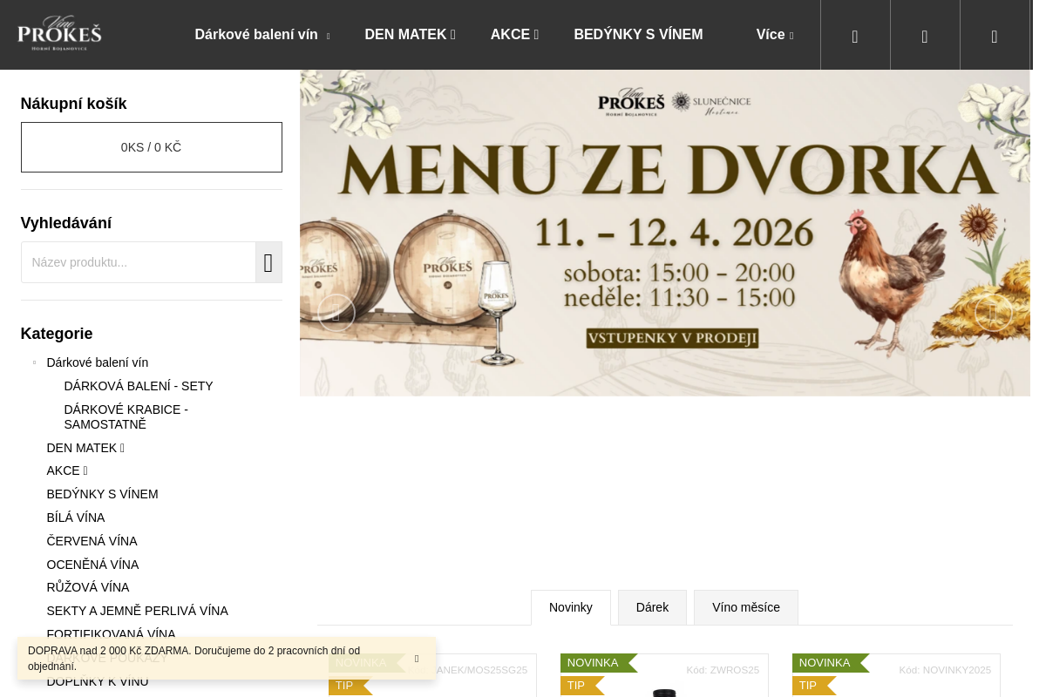Expand the Více menu dropdown
The width and height of the screenshot is (1046, 697).
click(772, 35)
